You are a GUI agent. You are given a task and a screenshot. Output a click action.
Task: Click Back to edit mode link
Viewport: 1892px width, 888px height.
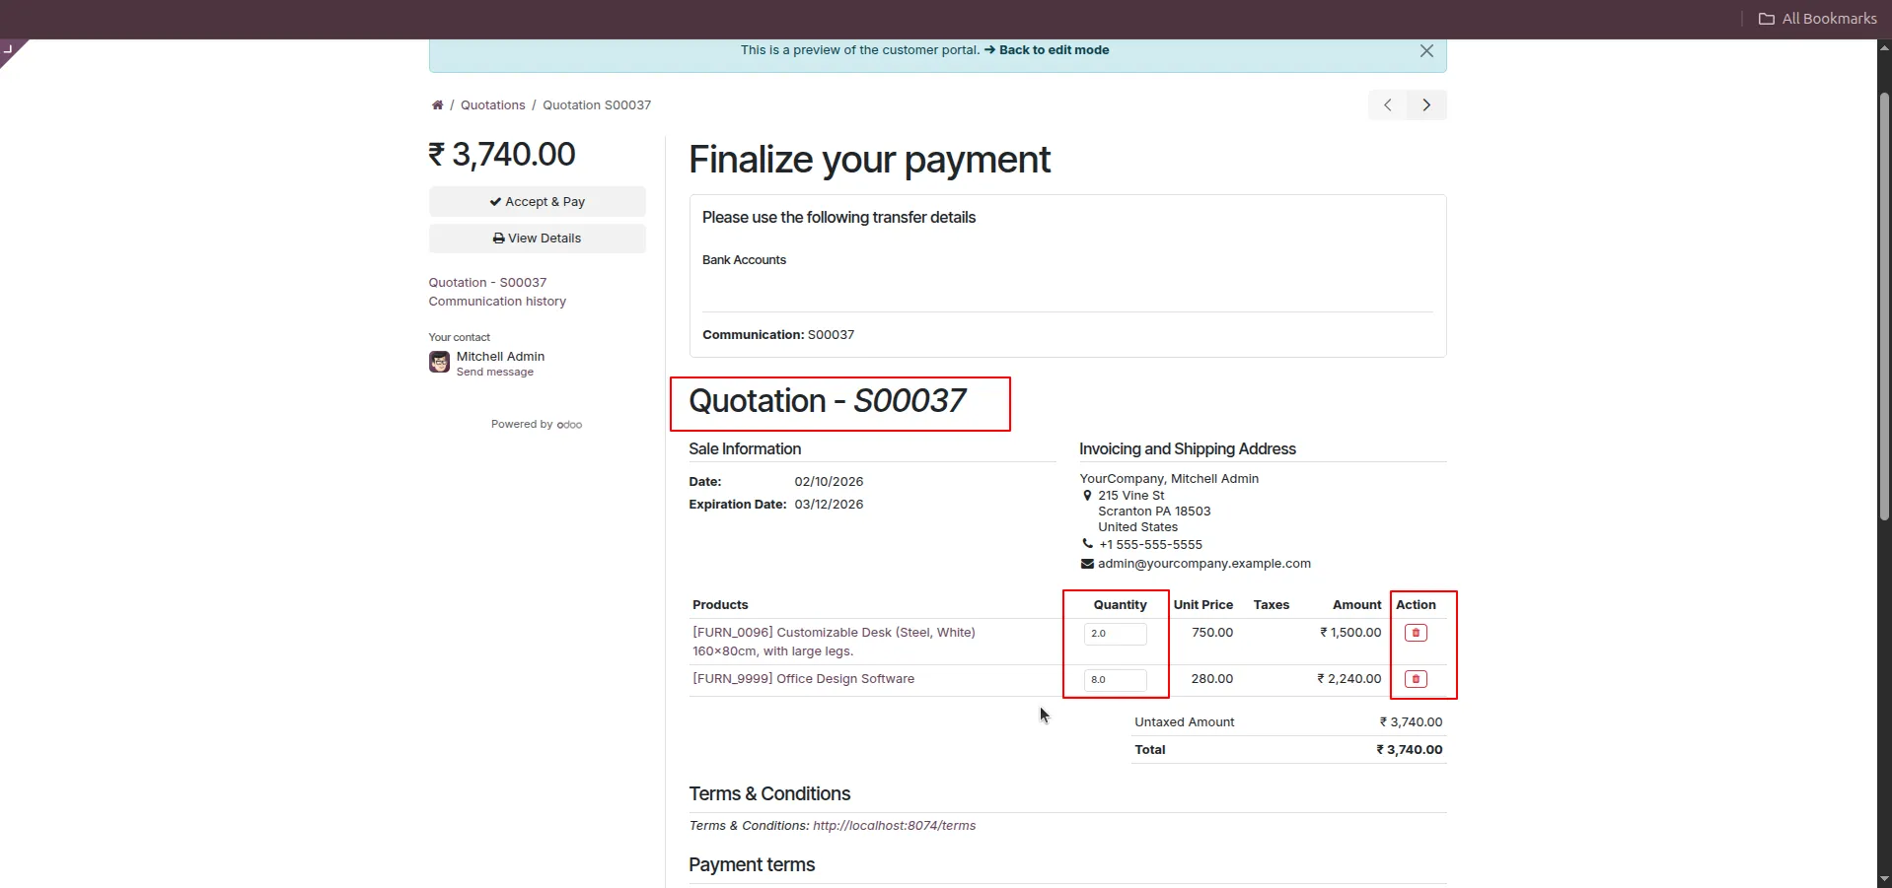[x=1054, y=50]
